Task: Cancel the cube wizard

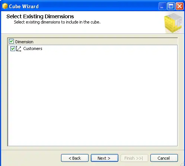Action: coord(164,158)
